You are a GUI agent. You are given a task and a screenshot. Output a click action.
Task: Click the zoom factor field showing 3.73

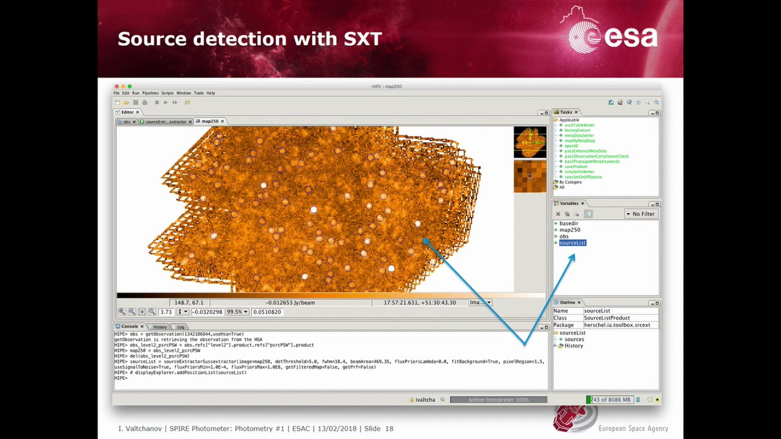167,312
